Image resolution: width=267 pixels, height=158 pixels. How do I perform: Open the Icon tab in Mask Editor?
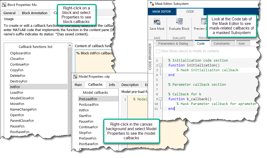tap(242, 44)
